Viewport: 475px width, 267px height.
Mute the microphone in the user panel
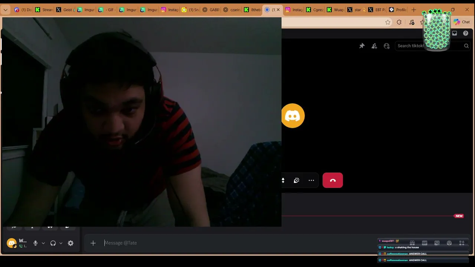click(x=35, y=243)
